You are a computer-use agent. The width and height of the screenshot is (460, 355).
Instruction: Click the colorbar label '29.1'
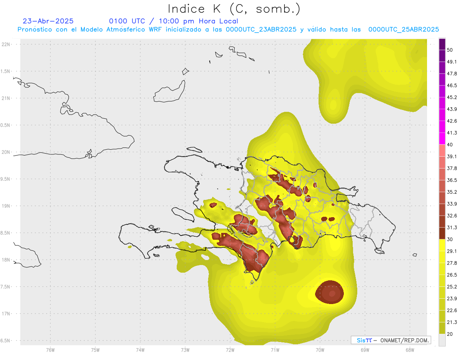pyautogui.click(x=452, y=251)
